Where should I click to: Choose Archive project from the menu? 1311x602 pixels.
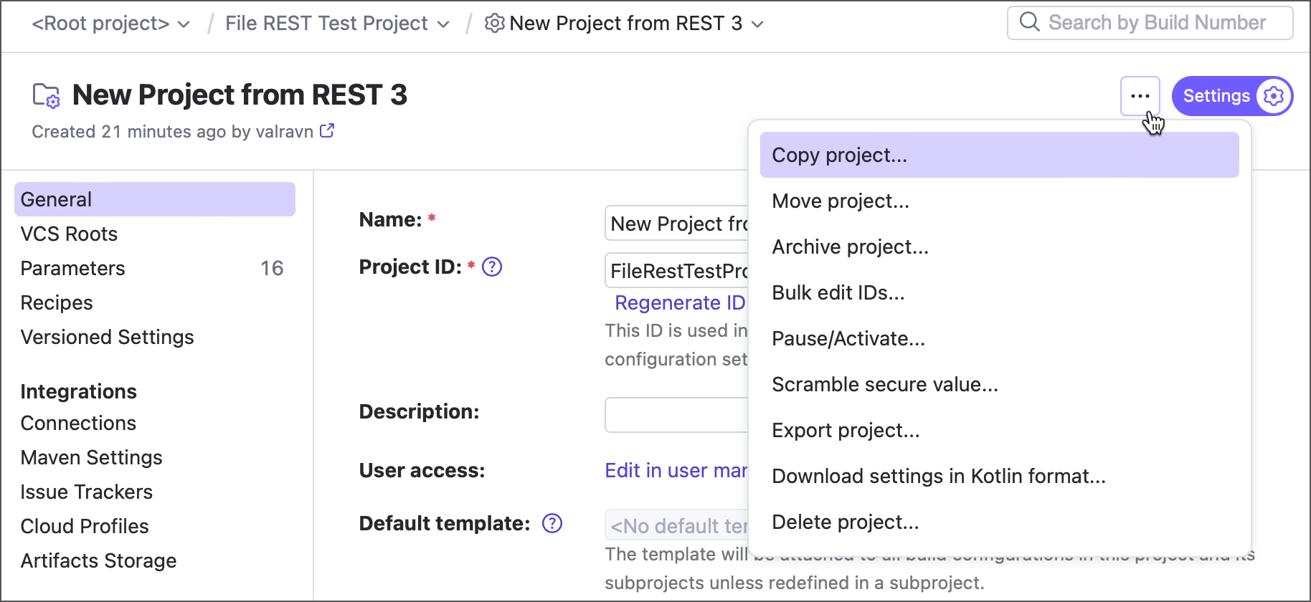850,247
